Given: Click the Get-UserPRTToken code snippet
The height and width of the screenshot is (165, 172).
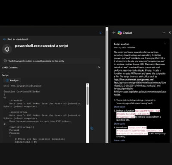Looking at the screenshot, I should click(x=147, y=111).
